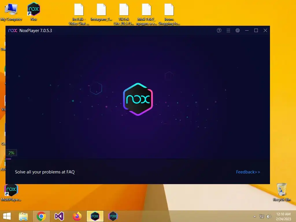Select the TikTok Lite file icon
The image size is (296, 222).
[x=124, y=14]
